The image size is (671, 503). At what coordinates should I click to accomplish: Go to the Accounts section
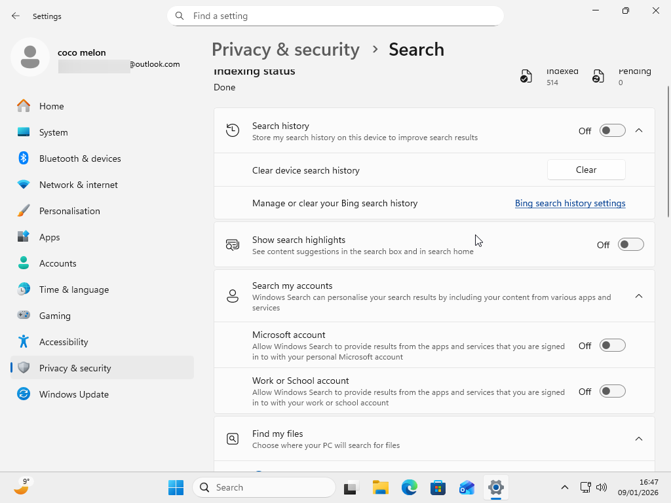(x=58, y=263)
